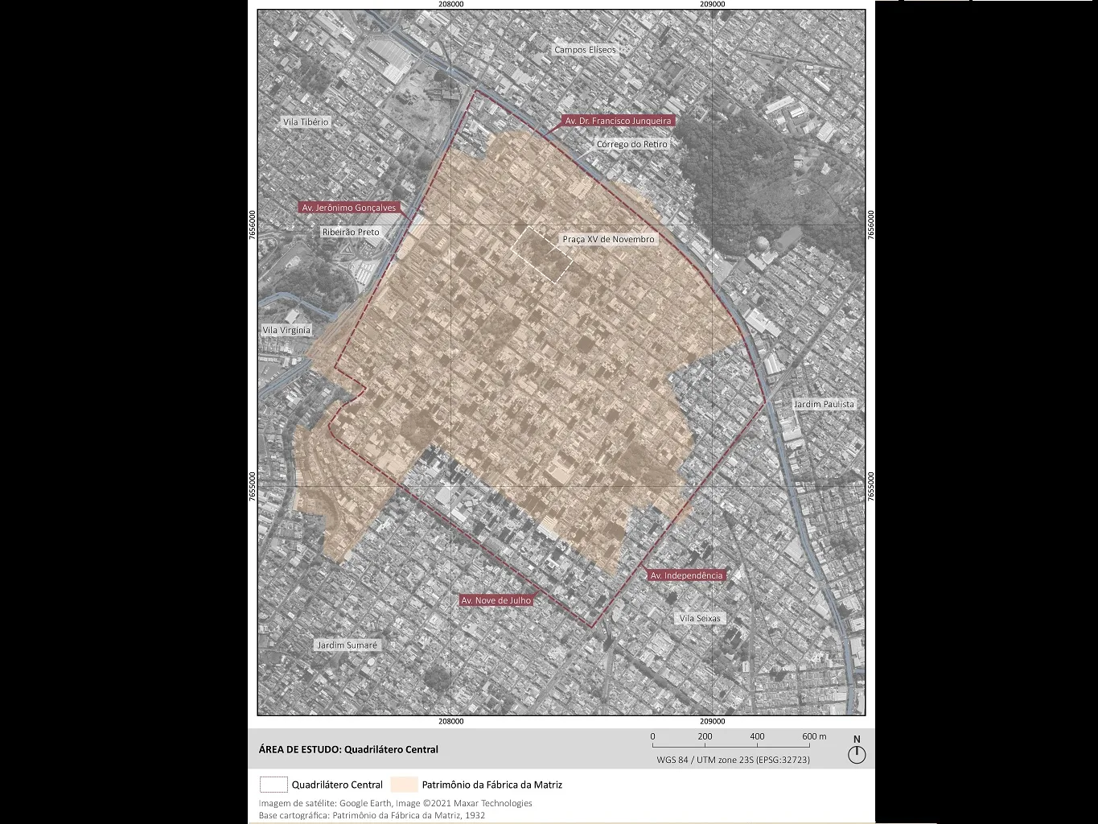Click the top 209000 coordinate label
Viewport: 1098px width, 824px height.
point(713,4)
